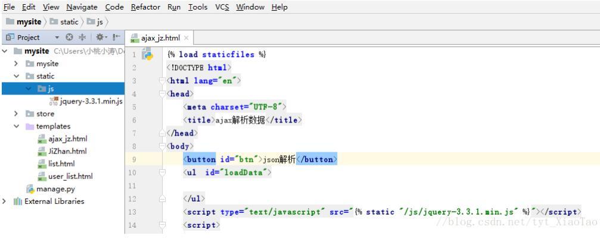Fold the ul loadData block at line 10

[162, 172]
